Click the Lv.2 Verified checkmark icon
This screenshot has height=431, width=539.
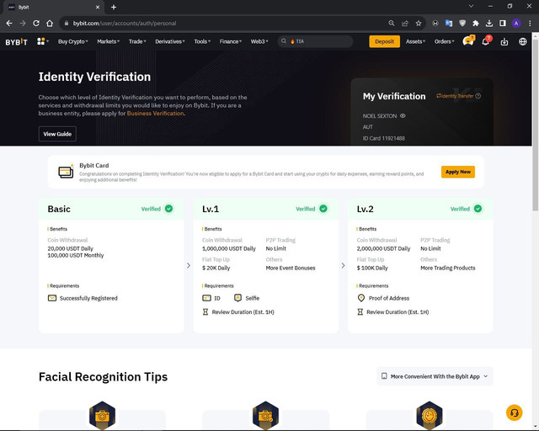(478, 209)
